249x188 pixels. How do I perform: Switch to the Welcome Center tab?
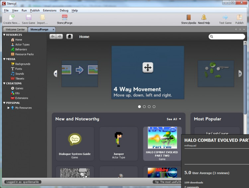[15, 30]
